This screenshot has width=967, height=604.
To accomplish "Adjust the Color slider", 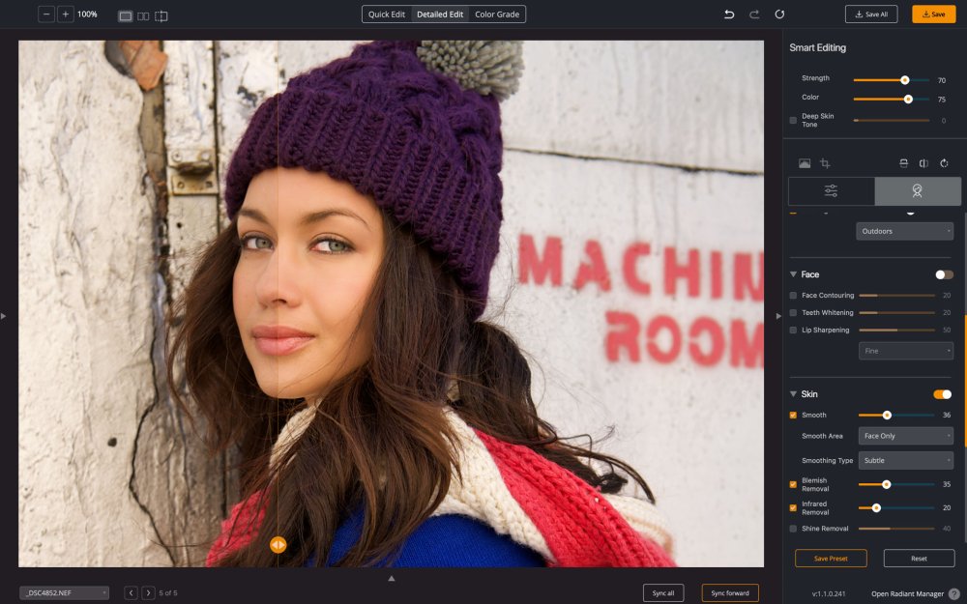I will point(892,100).
